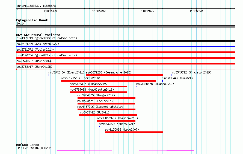This screenshot has width=243, height=154.
Task: Click the chr10:11885230..11885678 coordinate label
Action: (x=36, y=6)
